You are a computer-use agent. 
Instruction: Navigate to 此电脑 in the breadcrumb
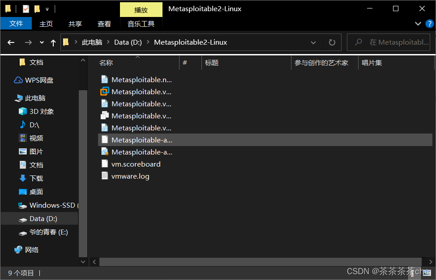coord(92,42)
